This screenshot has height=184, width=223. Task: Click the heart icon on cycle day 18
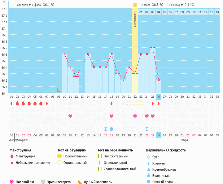coord(111,116)
